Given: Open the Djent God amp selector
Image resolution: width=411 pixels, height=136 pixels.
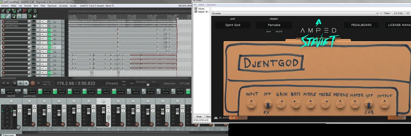Looking at the screenshot, I should point(232,25).
